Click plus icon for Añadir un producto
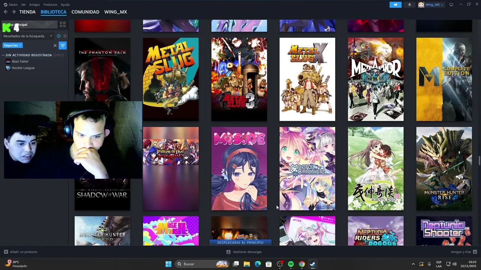 6,252
